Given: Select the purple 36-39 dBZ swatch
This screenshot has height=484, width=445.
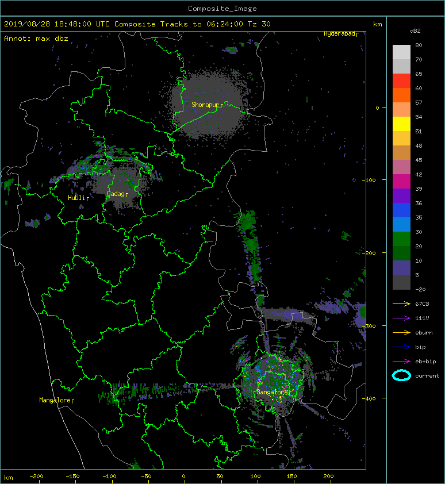Looking at the screenshot, I should (401, 196).
